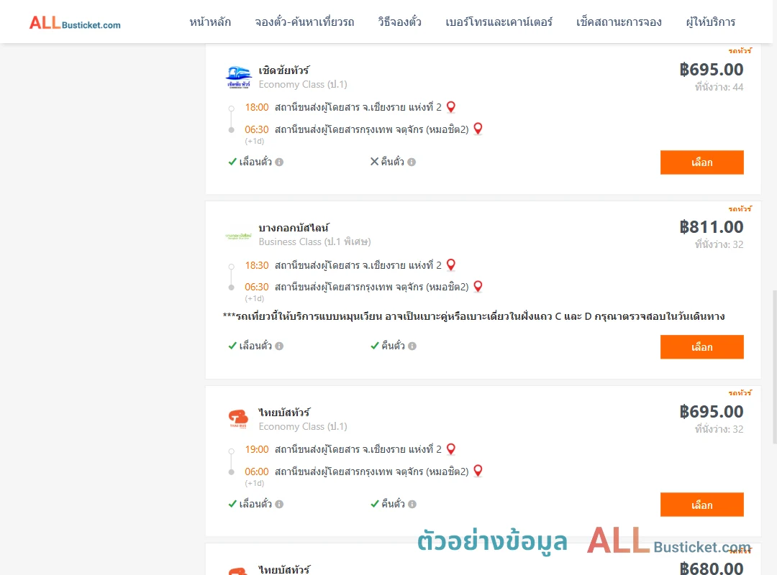
Task: Click the เชิดชัยทัวร์ operator name
Action: 284,70
